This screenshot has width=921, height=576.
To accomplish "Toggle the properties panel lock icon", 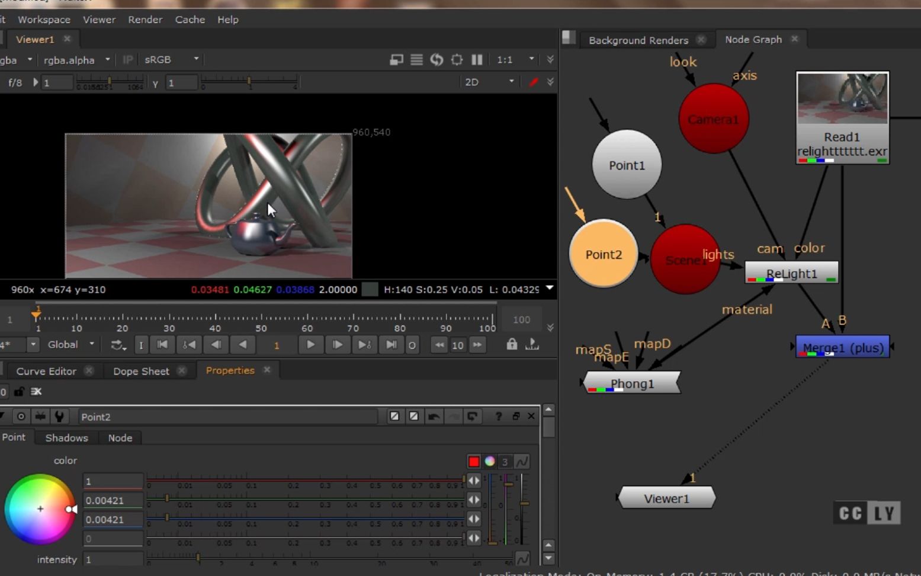I will click(x=19, y=392).
